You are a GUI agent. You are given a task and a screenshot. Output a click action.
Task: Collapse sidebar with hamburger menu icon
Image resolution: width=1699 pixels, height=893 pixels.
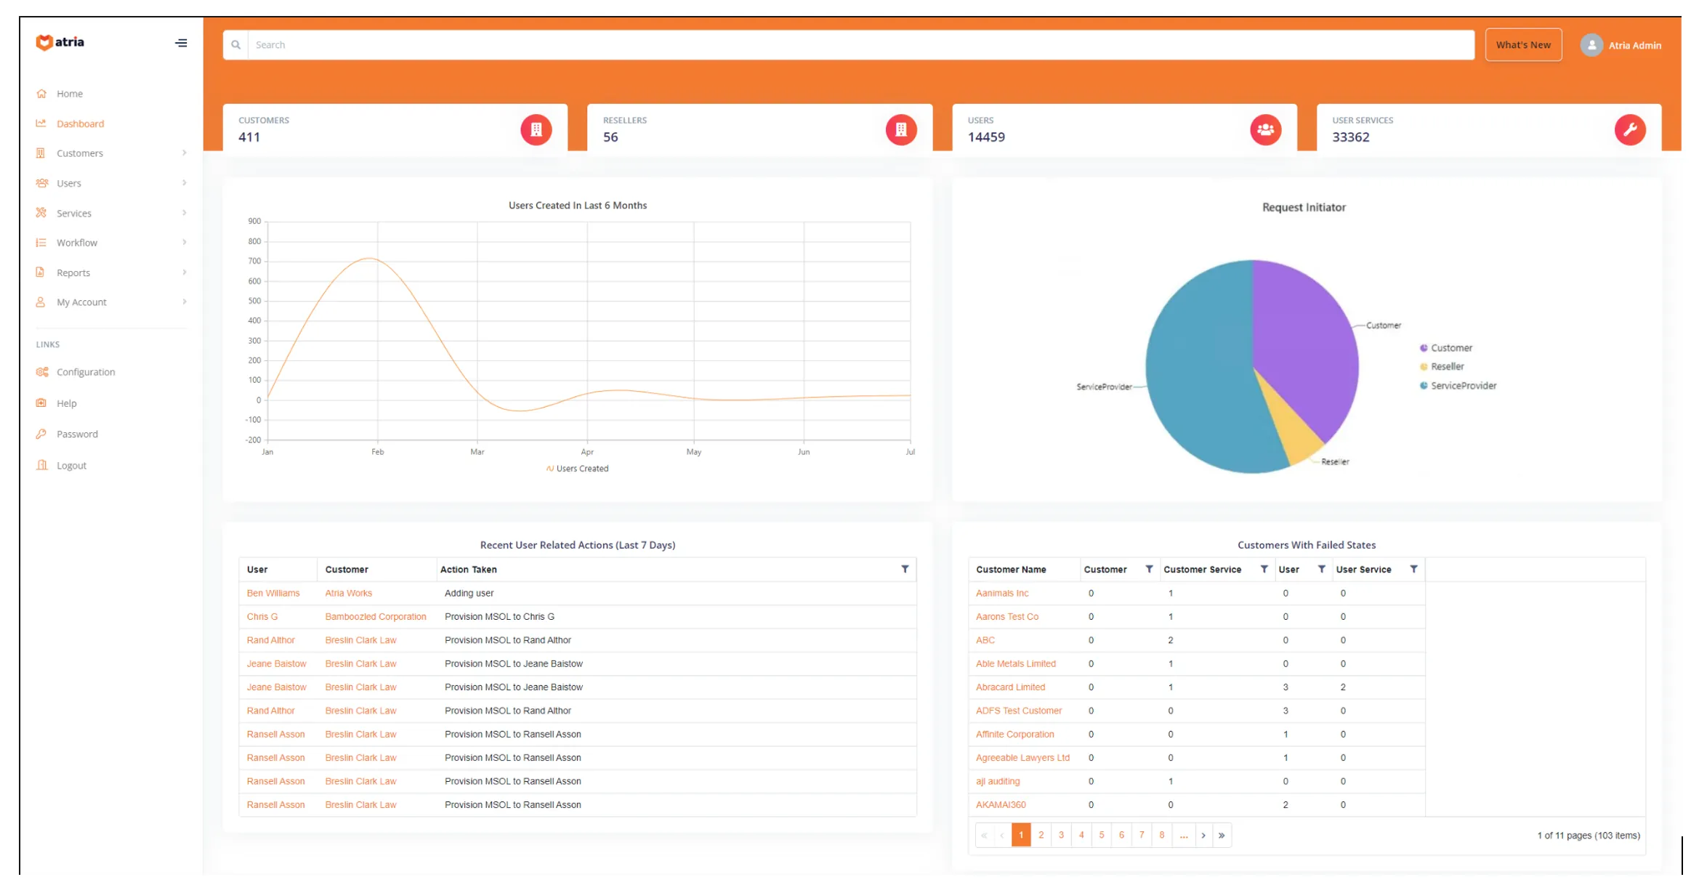coord(181,43)
